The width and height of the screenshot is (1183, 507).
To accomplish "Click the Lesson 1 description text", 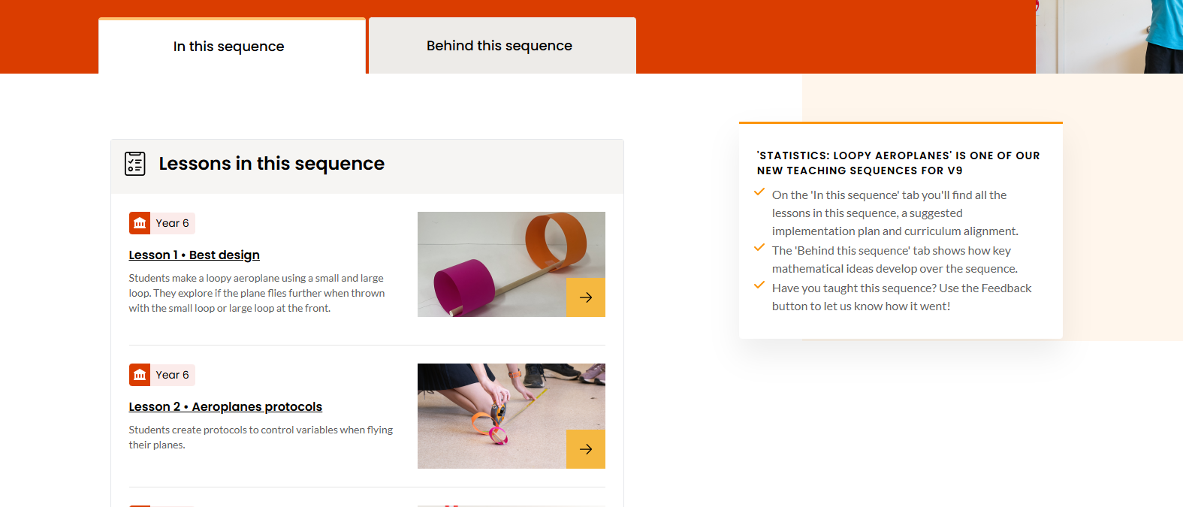I will (257, 293).
